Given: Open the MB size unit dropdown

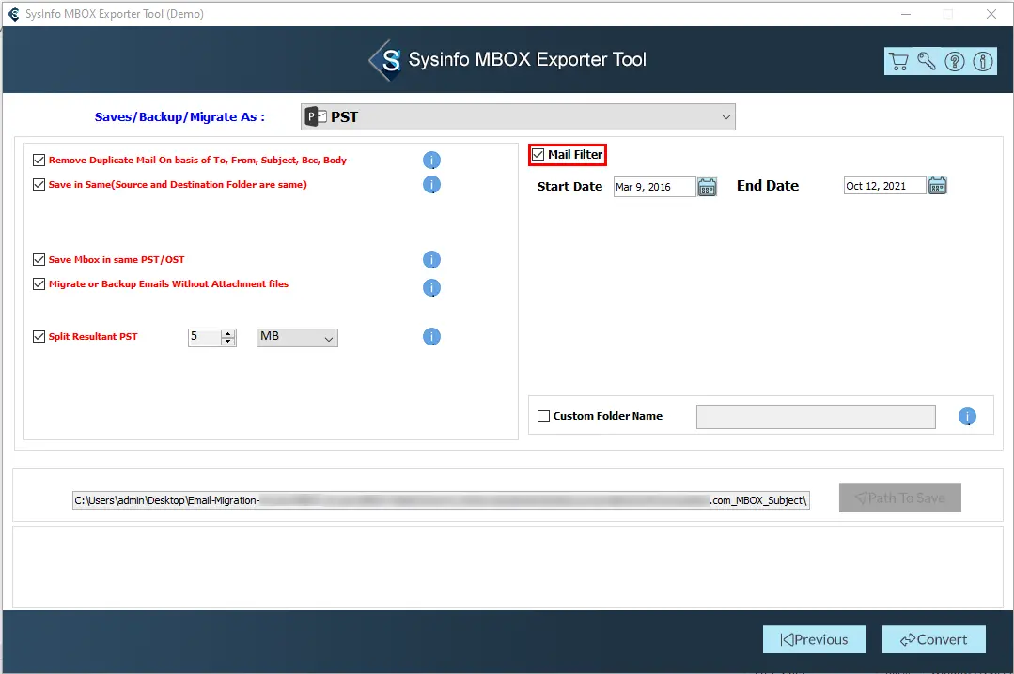Looking at the screenshot, I should [297, 337].
